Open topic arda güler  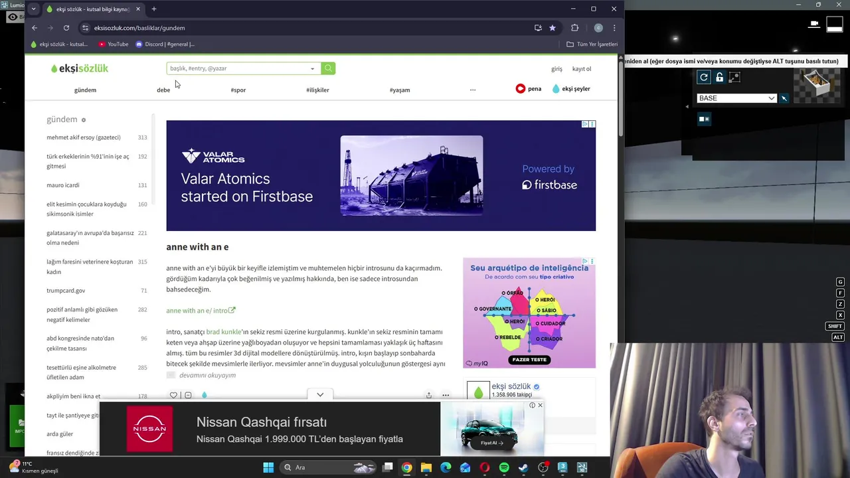(60, 434)
